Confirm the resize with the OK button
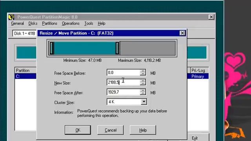 coord(78,130)
